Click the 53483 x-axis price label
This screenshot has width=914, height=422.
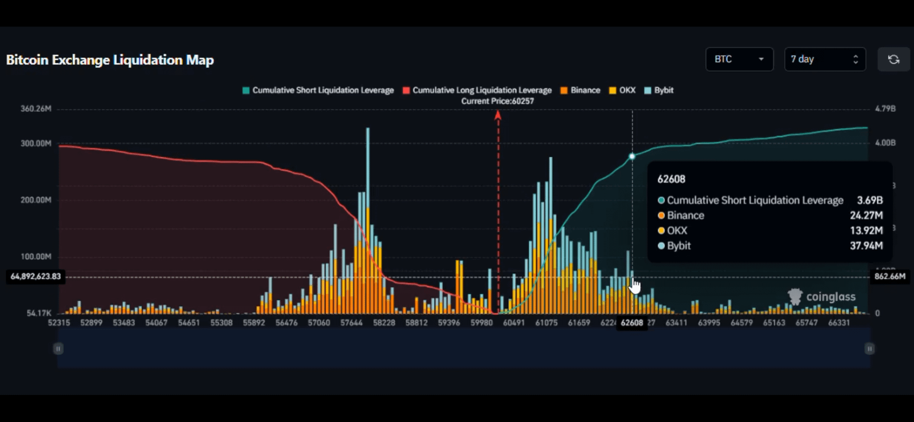coord(124,323)
